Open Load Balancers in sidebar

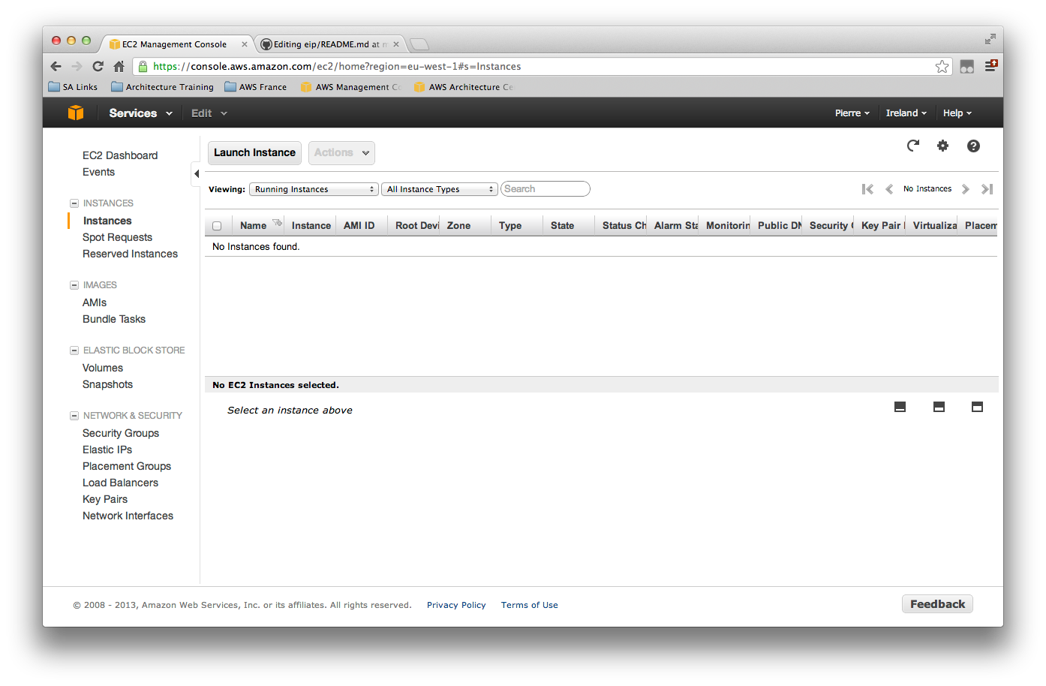click(x=120, y=483)
